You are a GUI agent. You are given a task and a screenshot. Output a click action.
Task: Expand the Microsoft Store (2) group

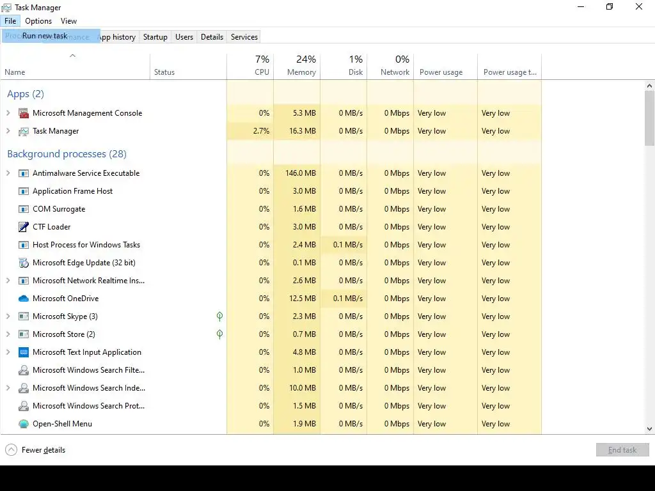pyautogui.click(x=8, y=334)
